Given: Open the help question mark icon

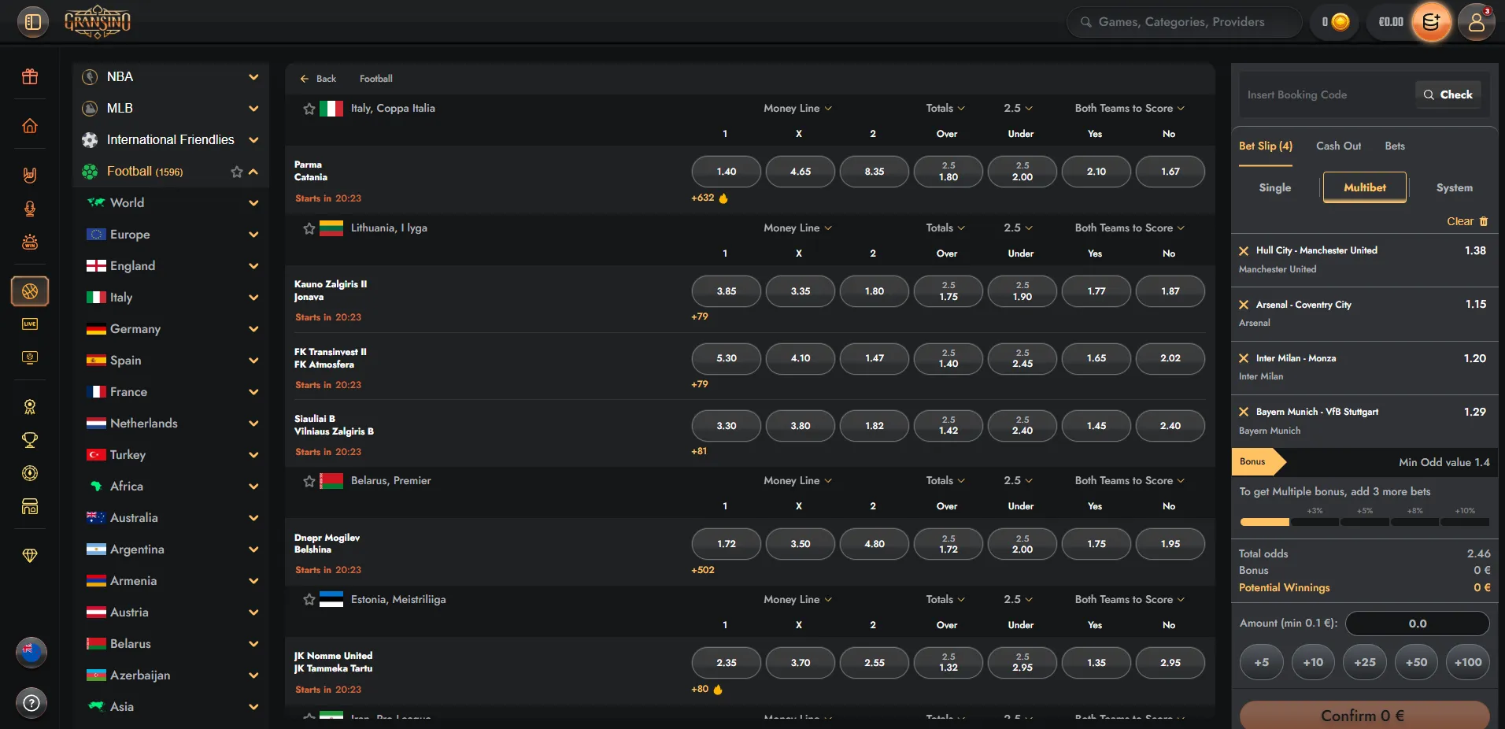Looking at the screenshot, I should pos(31,703).
